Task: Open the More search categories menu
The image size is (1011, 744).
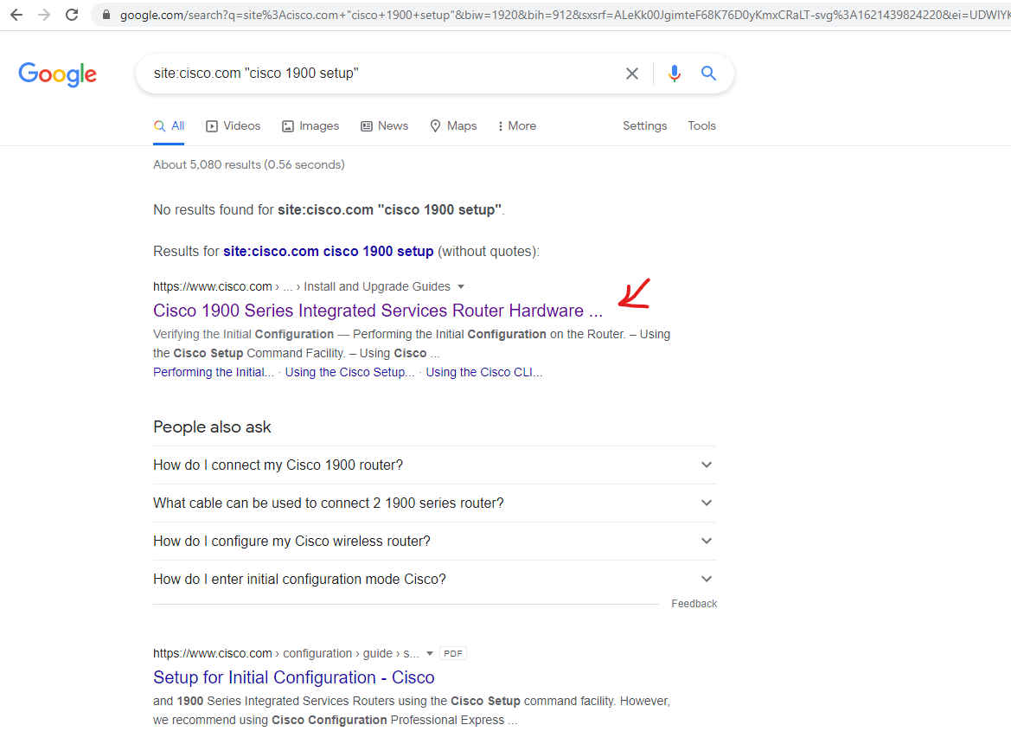Action: [517, 126]
